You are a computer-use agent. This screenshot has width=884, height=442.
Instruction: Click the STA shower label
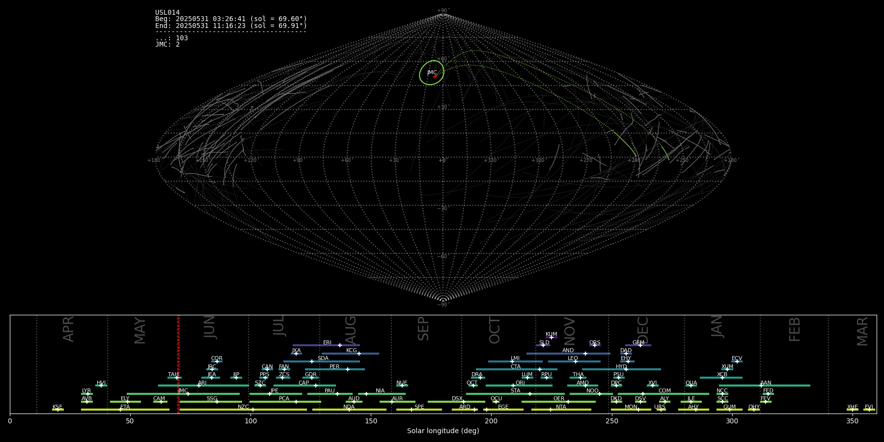pos(515,391)
